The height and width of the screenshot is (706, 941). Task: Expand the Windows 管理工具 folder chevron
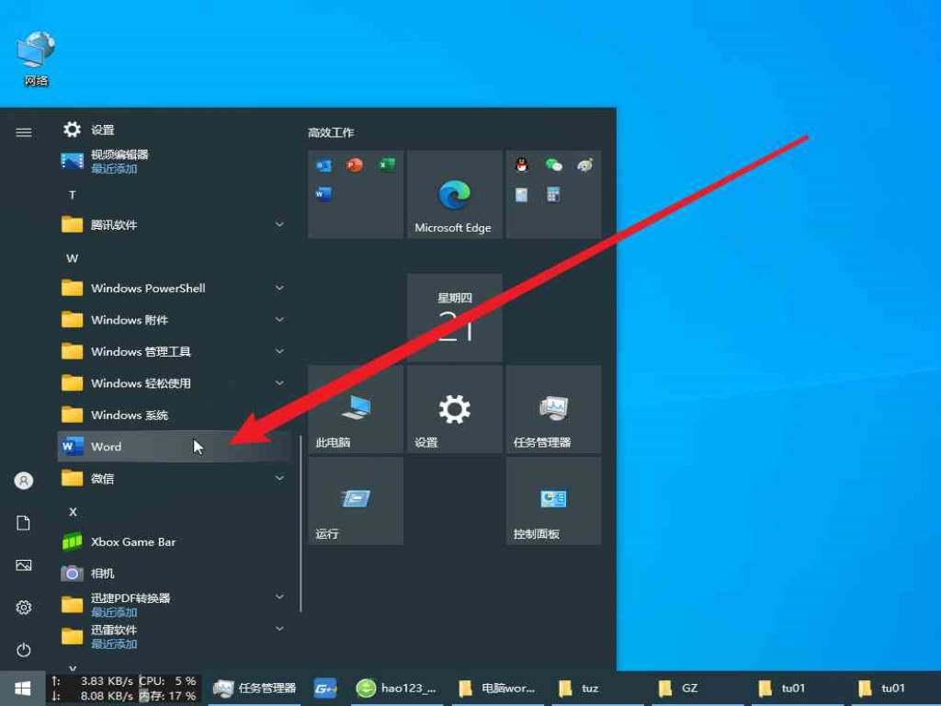pos(279,350)
